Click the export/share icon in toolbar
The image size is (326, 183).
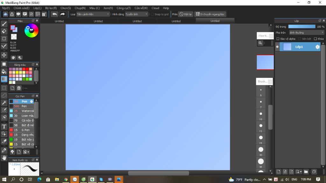pos(12,14)
